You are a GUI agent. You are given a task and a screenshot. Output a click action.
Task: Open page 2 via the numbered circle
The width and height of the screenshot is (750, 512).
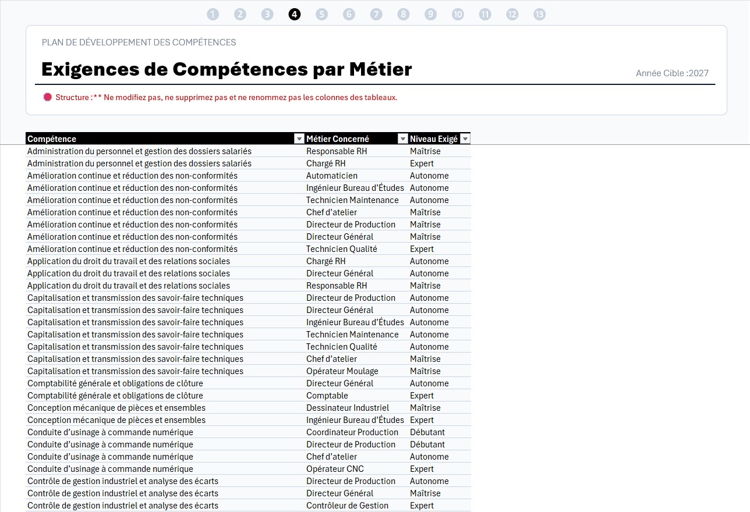[240, 15]
